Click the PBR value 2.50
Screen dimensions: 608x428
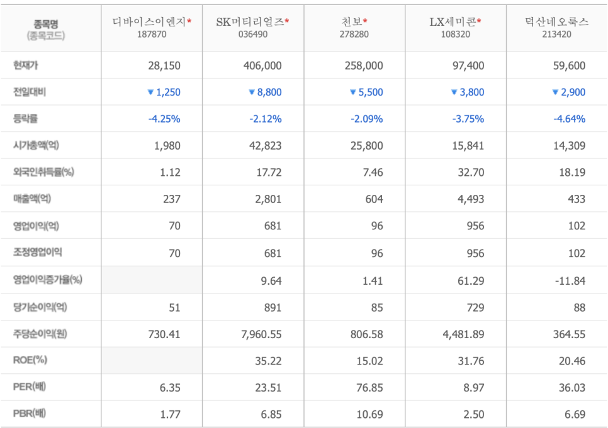click(x=474, y=414)
